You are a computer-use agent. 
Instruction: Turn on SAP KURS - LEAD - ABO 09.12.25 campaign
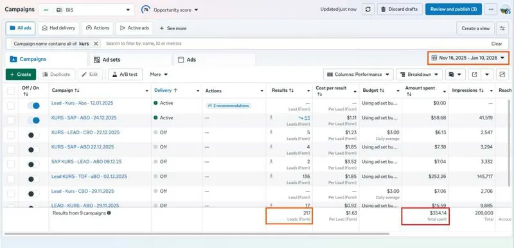pos(33,164)
